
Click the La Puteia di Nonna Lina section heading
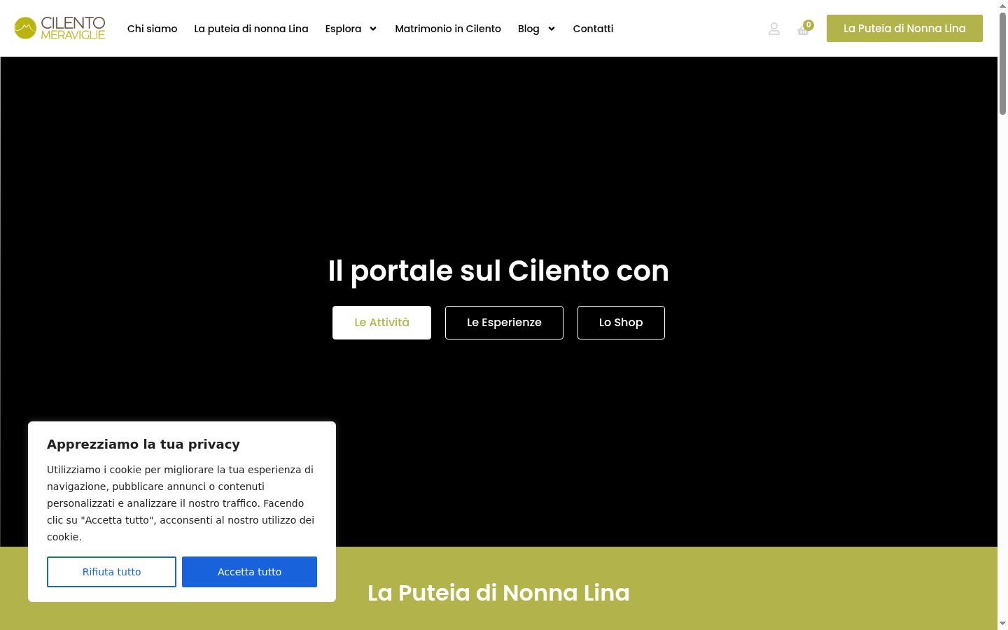tap(498, 593)
